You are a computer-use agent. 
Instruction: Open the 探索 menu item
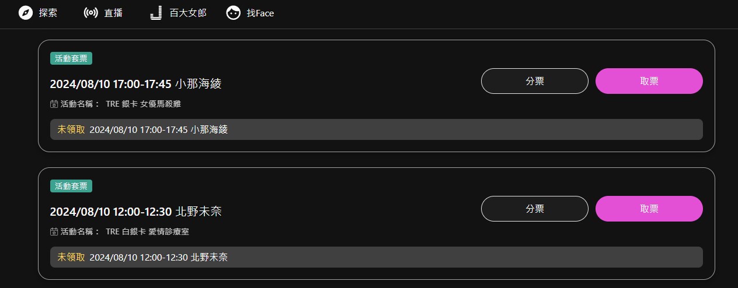point(48,13)
